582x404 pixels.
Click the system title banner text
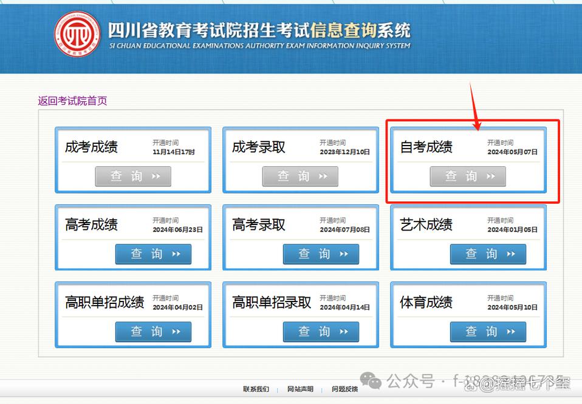(258, 29)
